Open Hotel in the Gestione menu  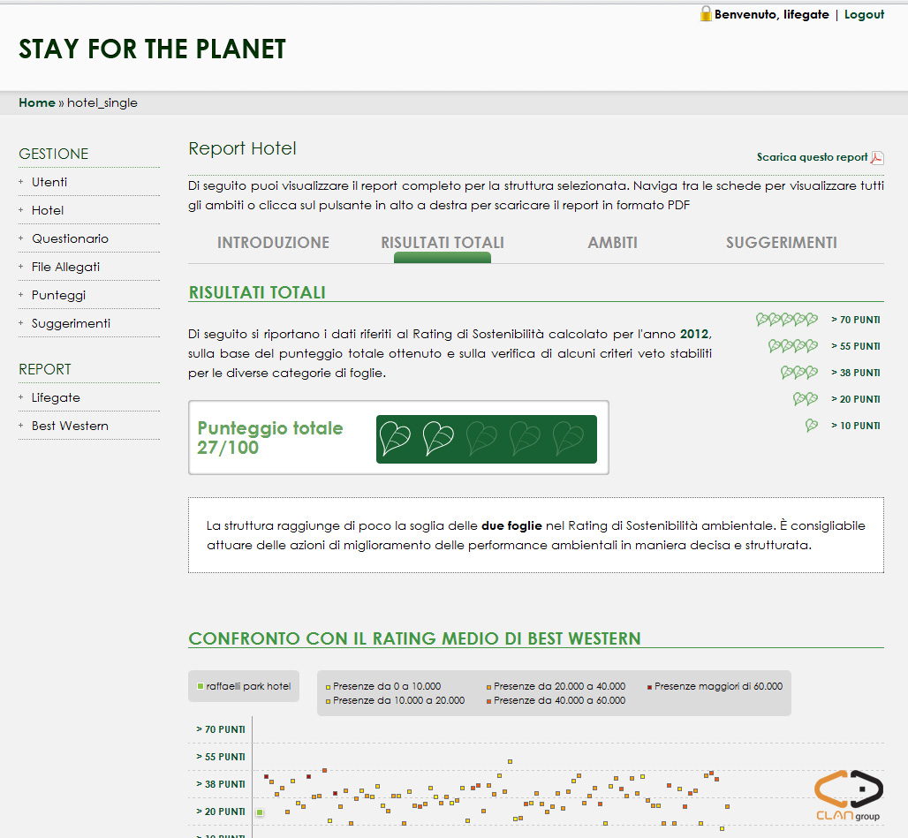(x=48, y=210)
